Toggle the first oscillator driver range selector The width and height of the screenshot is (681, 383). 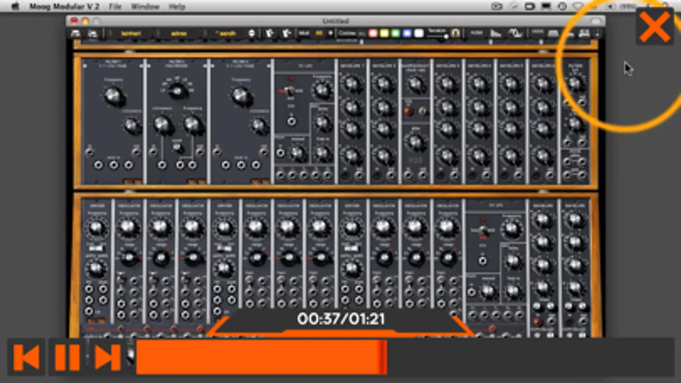click(96, 248)
